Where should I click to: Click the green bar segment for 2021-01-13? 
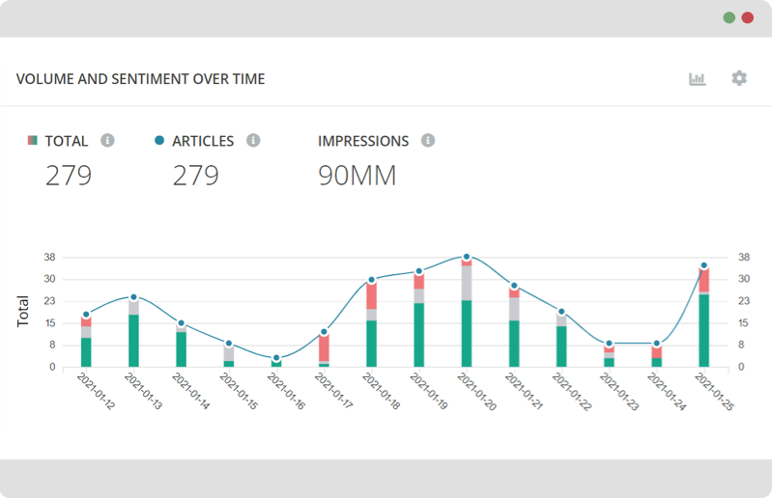pyautogui.click(x=133, y=340)
